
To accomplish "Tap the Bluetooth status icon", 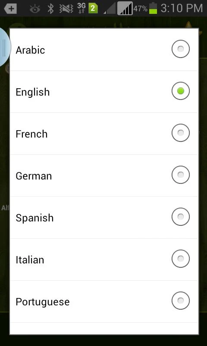I will point(51,9).
